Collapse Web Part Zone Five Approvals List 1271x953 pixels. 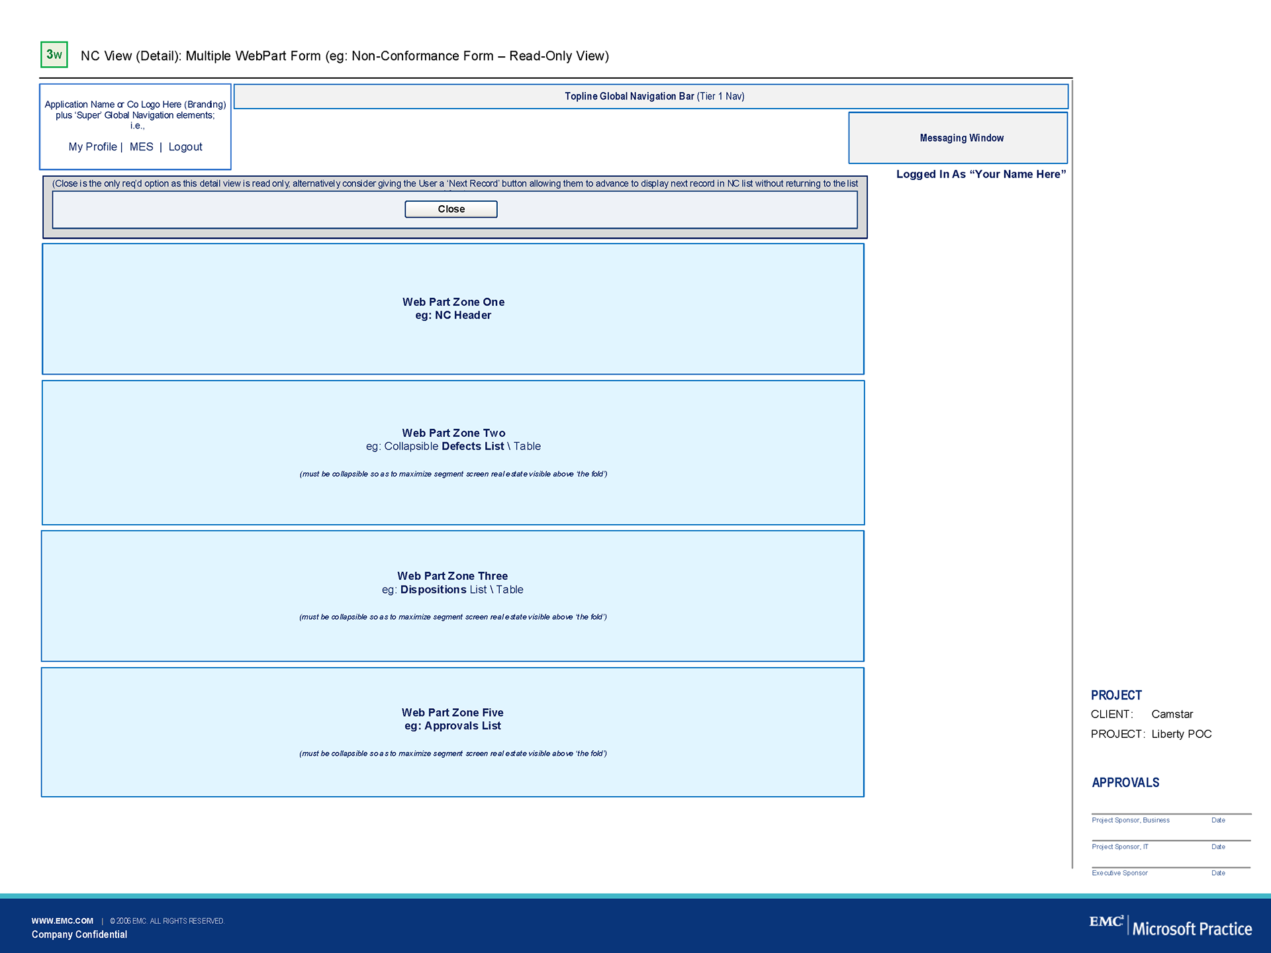coord(453,719)
